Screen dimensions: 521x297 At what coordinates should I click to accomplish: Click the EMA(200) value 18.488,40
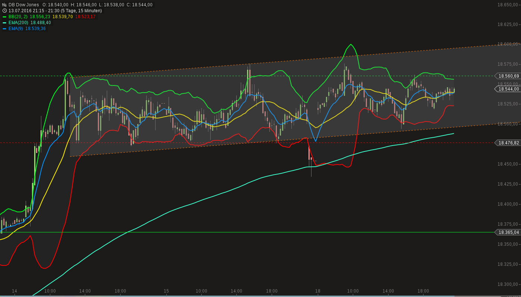pyautogui.click(x=41, y=23)
